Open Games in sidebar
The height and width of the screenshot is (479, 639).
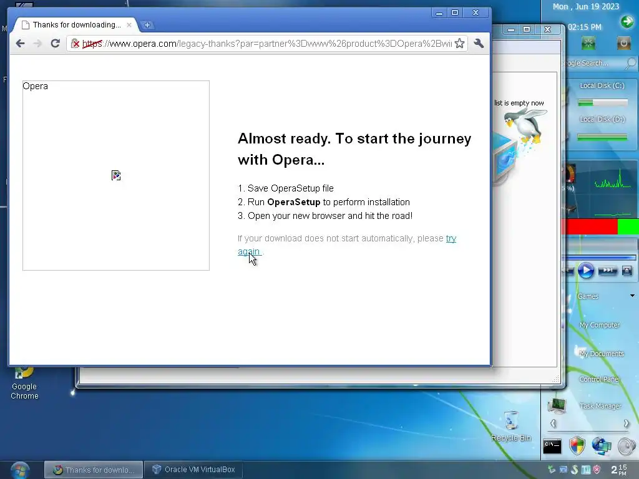coord(588,296)
